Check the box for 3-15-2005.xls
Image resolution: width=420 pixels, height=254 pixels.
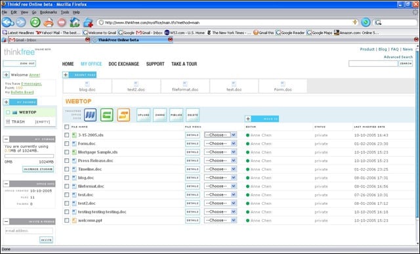(67, 135)
